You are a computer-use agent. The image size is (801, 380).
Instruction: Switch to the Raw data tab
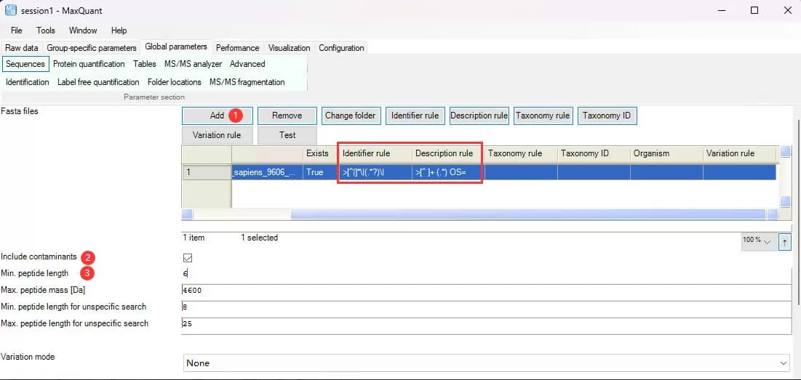[22, 48]
